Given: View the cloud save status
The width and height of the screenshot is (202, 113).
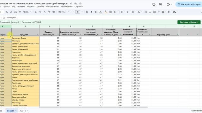Looking at the screenshot, I should (80, 3).
